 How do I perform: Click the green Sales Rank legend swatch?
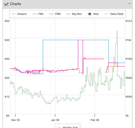(x=107, y=14)
